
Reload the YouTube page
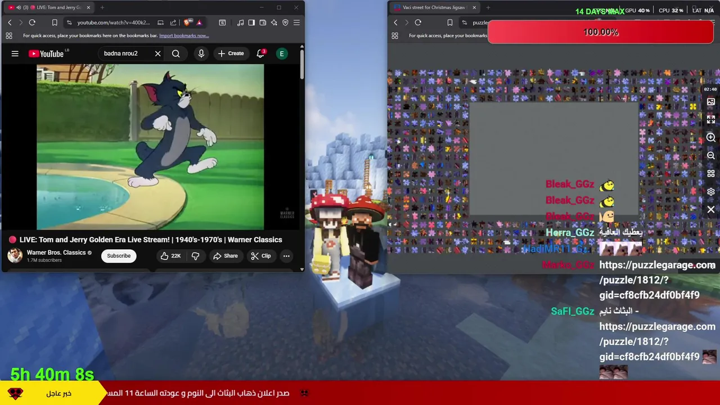(32, 22)
